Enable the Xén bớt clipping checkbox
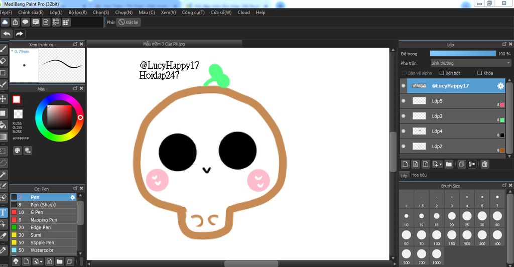 [x=442, y=73]
